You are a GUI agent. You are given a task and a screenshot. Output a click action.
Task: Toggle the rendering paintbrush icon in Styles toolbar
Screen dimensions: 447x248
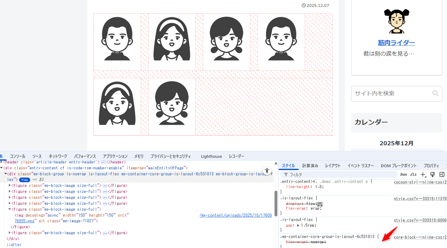433,174
